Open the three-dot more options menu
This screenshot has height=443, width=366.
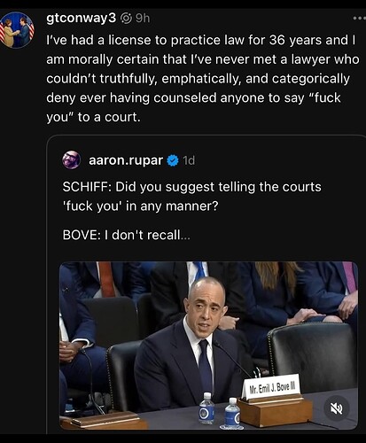[x=360, y=19]
